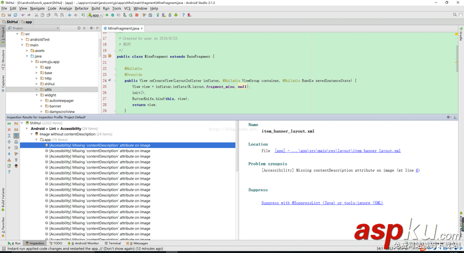Open the Navigate menu
The height and width of the screenshot is (253, 464).
(x=37, y=8)
